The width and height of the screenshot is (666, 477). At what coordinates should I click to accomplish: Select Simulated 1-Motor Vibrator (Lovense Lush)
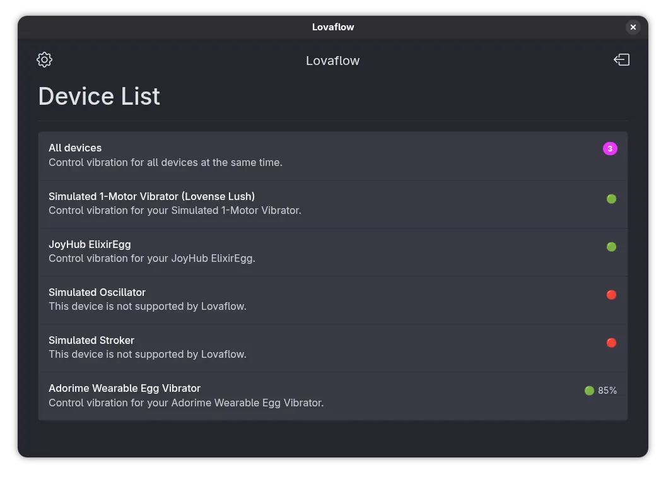point(332,204)
